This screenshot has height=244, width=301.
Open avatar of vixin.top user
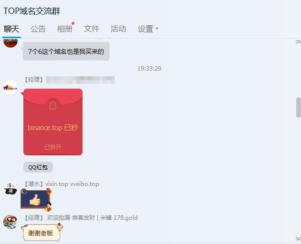tap(10, 188)
